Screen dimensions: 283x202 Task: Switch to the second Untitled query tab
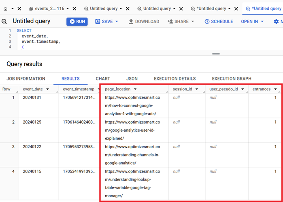pyautogui.click(x=154, y=8)
